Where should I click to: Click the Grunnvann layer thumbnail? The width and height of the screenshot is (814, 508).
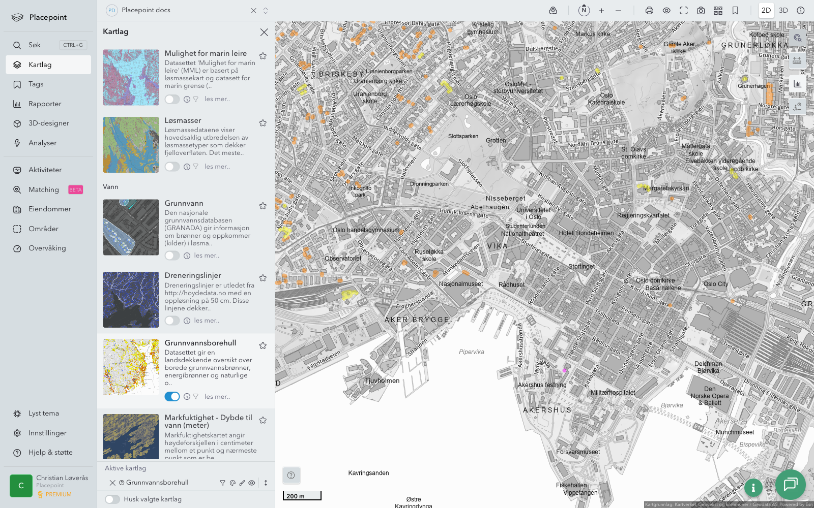pos(131,227)
